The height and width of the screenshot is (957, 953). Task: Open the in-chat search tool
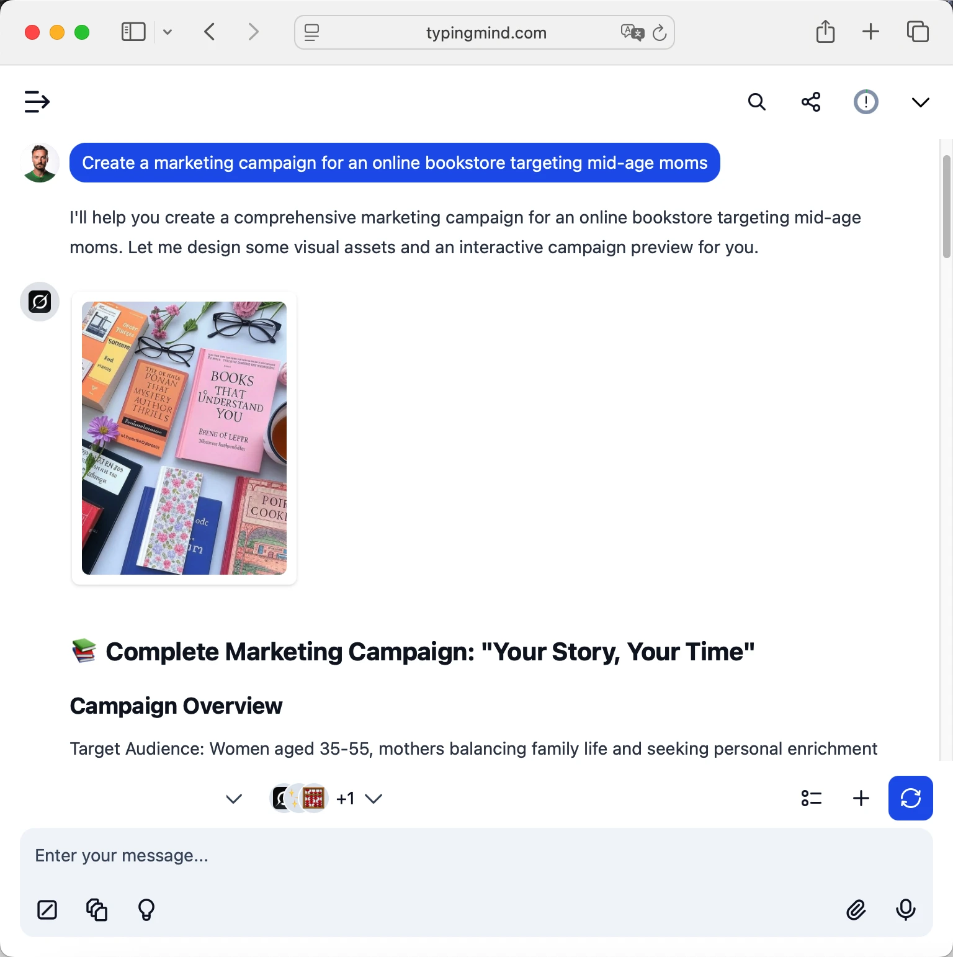pyautogui.click(x=756, y=102)
